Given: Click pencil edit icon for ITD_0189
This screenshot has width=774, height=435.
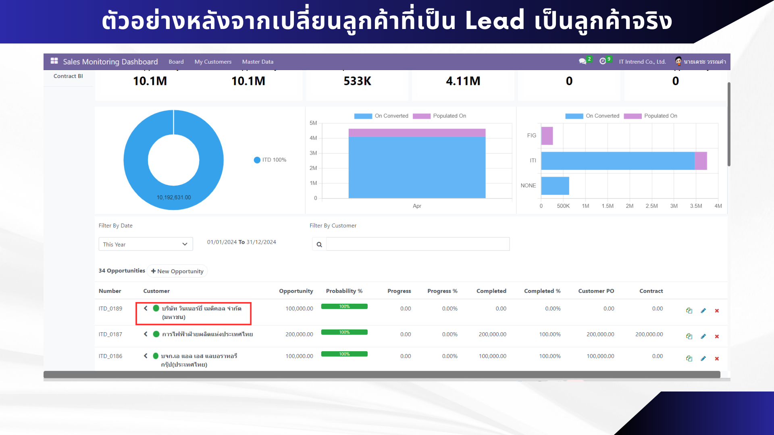Looking at the screenshot, I should (x=703, y=311).
